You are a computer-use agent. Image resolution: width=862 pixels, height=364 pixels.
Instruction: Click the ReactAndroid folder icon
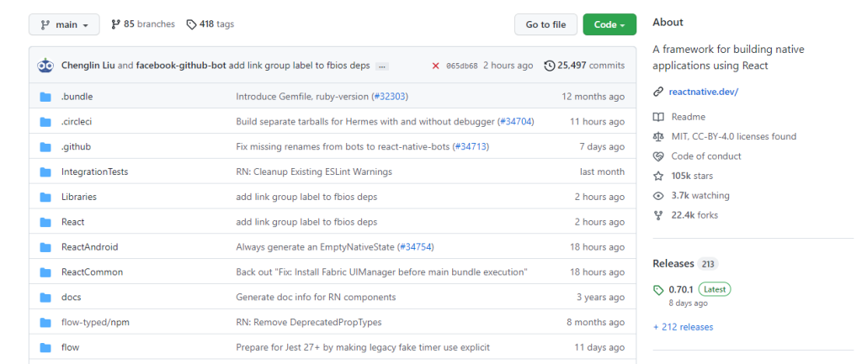pyautogui.click(x=45, y=248)
